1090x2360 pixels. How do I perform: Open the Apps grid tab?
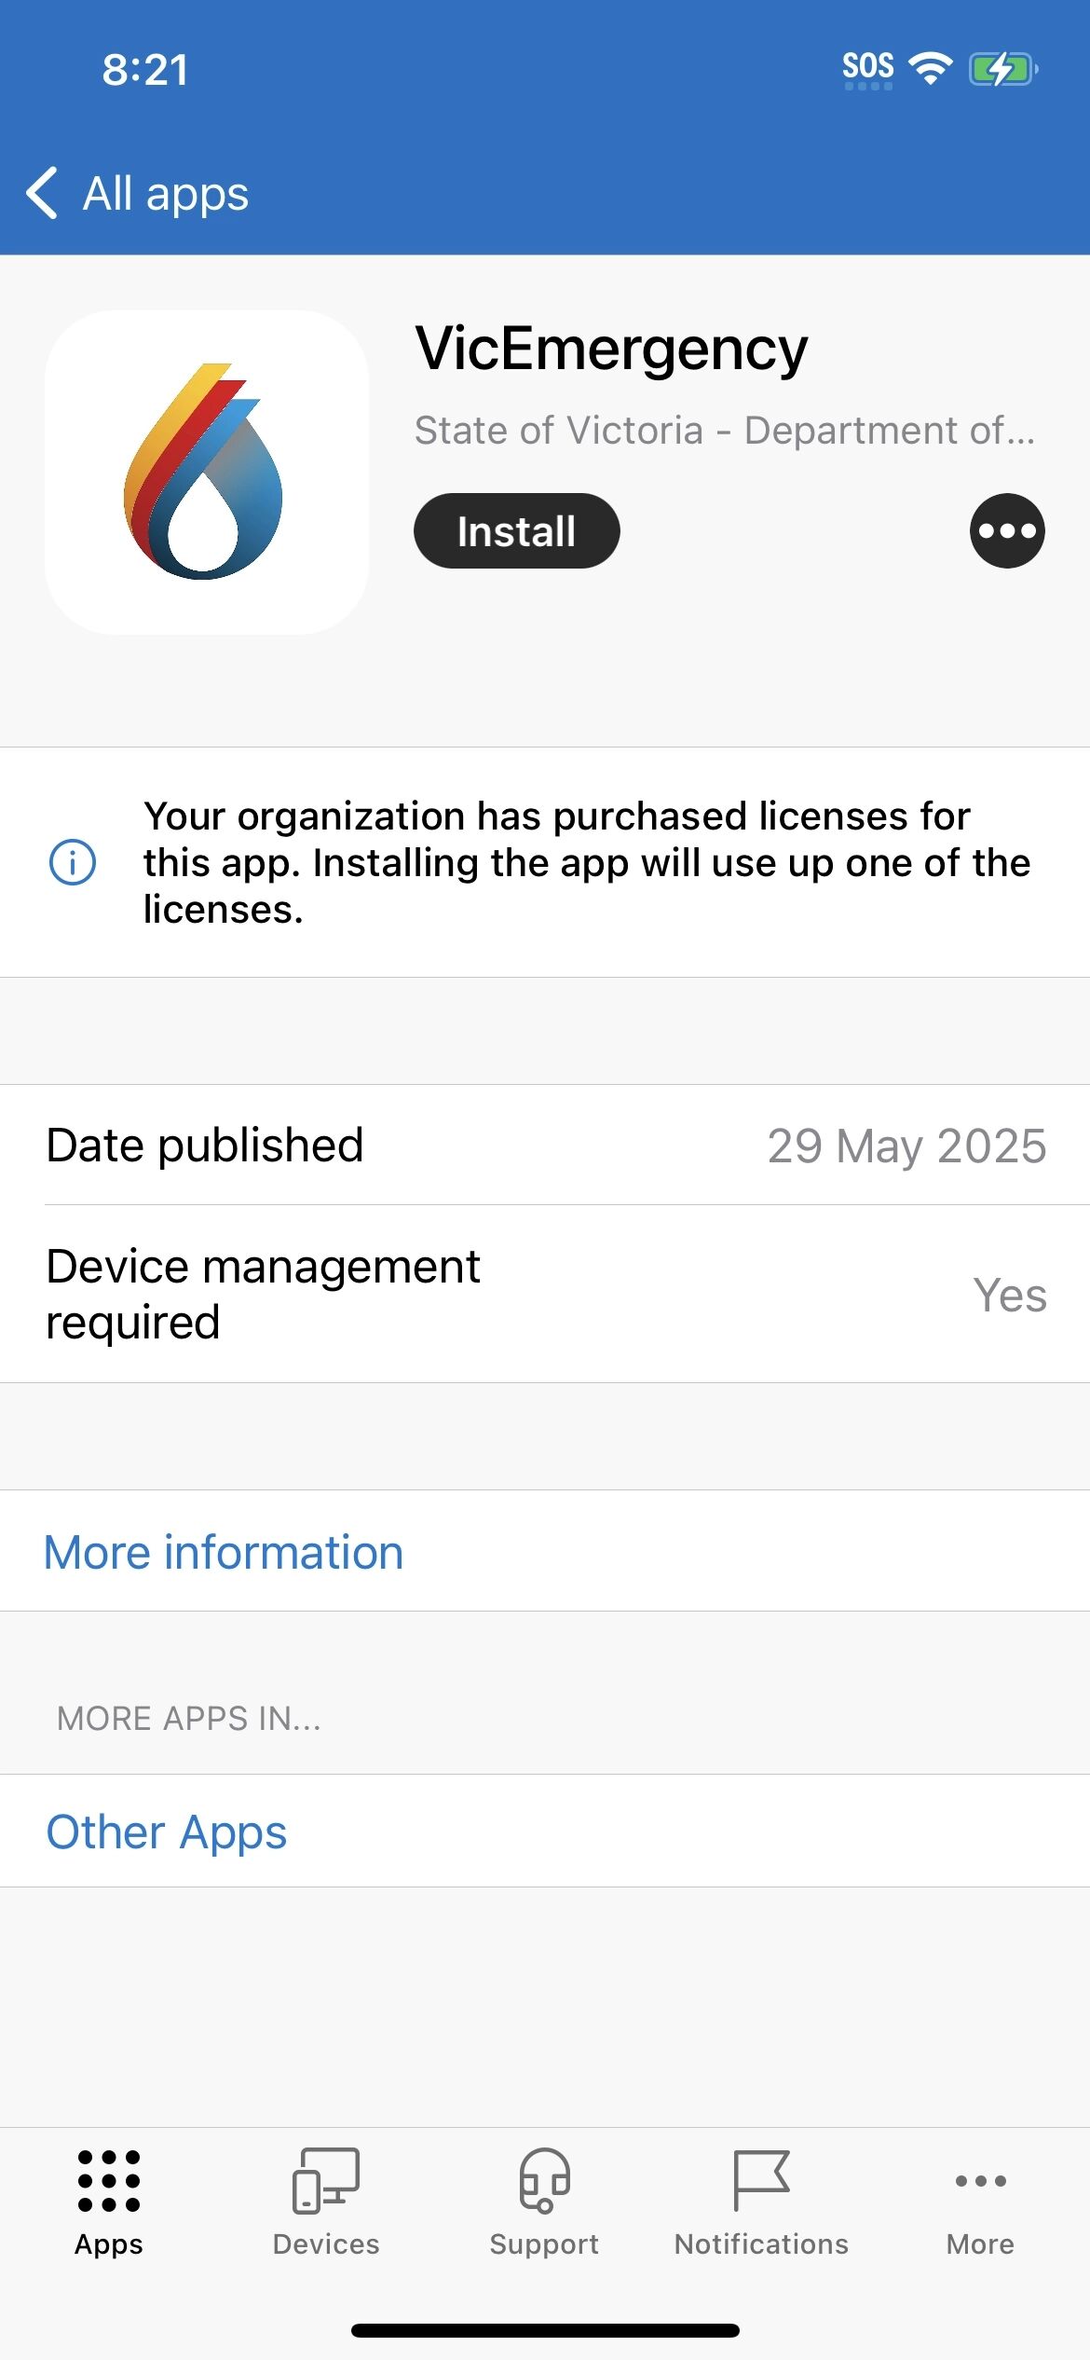coord(109,2203)
